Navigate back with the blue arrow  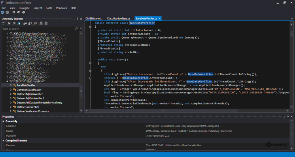click(2, 12)
